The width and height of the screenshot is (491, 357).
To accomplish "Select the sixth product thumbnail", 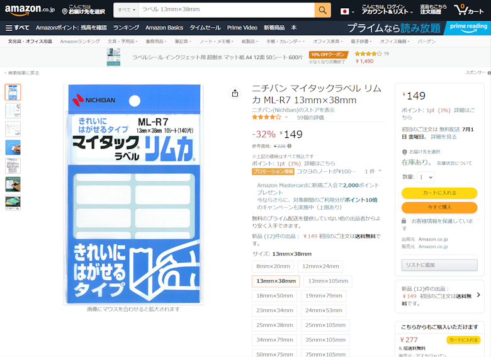I will click(13, 184).
